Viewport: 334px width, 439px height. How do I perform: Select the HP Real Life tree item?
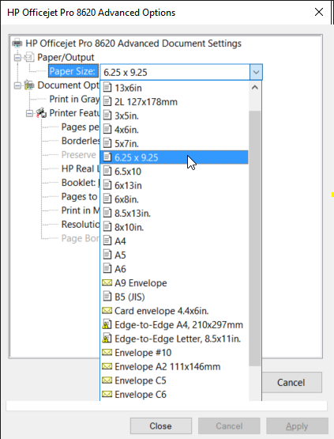(x=81, y=168)
